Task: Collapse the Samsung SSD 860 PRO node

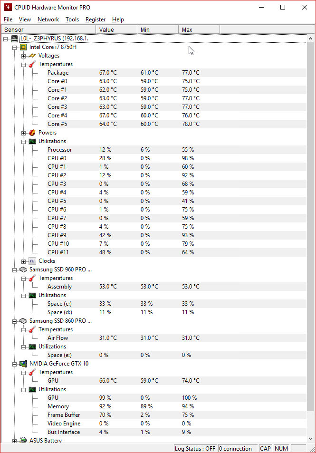Action: click(14, 321)
